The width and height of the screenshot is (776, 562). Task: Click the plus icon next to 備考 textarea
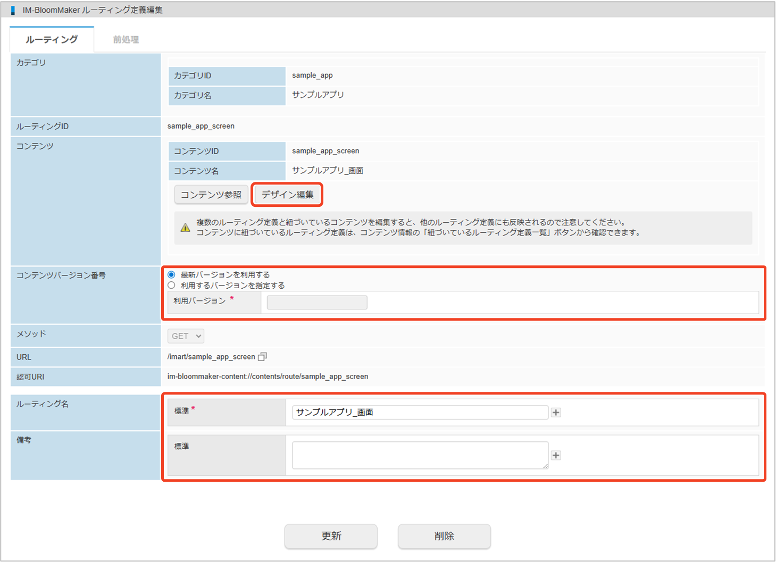pos(556,456)
